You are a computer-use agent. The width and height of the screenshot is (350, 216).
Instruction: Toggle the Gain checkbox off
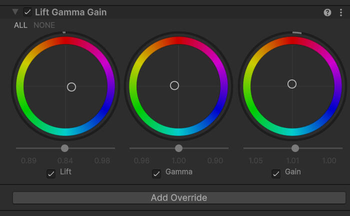point(276,173)
